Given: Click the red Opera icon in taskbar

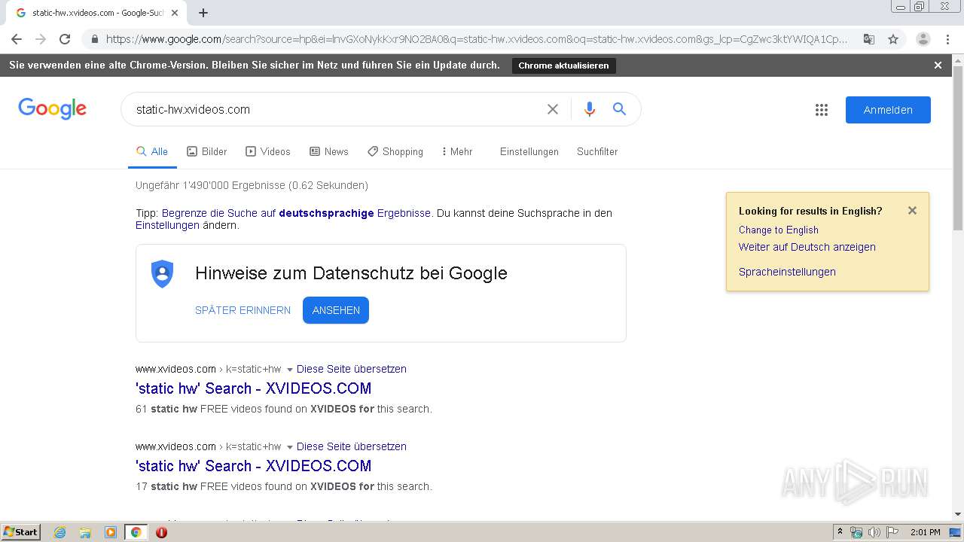Looking at the screenshot, I should tap(161, 532).
